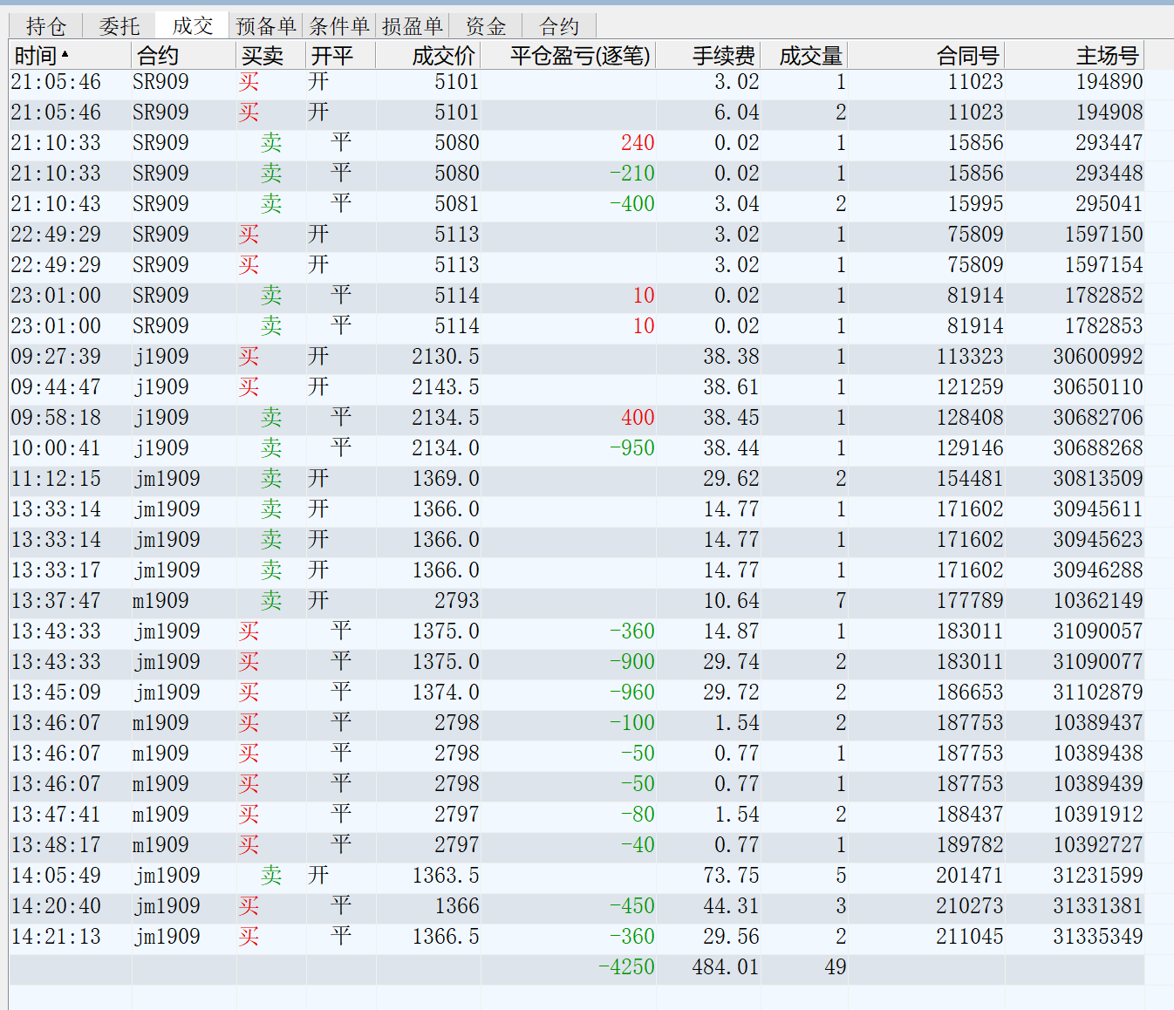
Task: Click the total loss value -4250
Action: click(626, 967)
